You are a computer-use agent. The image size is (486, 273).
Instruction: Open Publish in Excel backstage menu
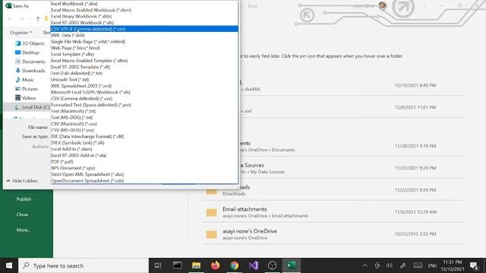click(x=24, y=199)
